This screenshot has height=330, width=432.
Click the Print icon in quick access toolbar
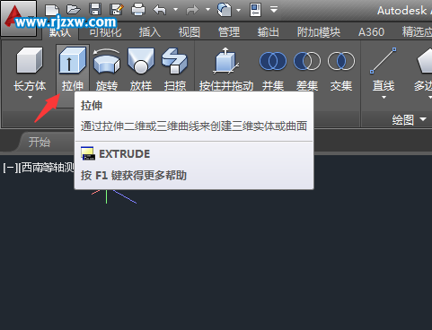pos(138,10)
